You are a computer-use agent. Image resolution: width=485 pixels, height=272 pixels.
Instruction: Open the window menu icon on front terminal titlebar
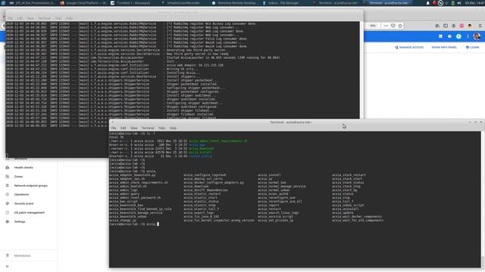pyautogui.click(x=112, y=122)
